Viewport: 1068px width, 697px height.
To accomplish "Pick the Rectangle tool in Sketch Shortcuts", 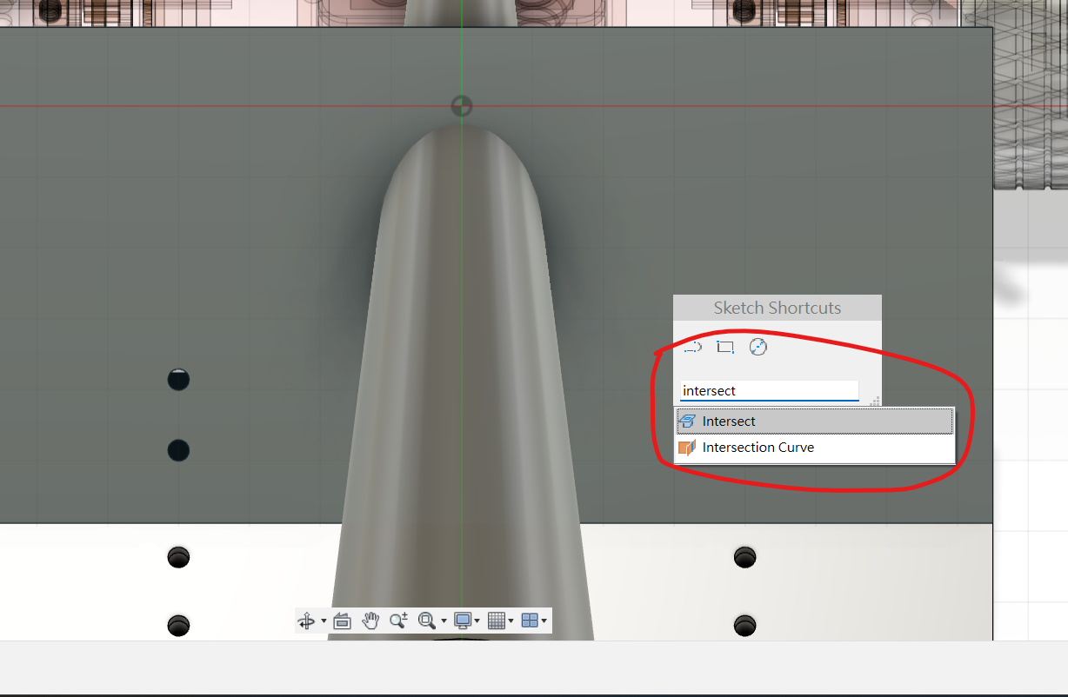I will point(725,348).
